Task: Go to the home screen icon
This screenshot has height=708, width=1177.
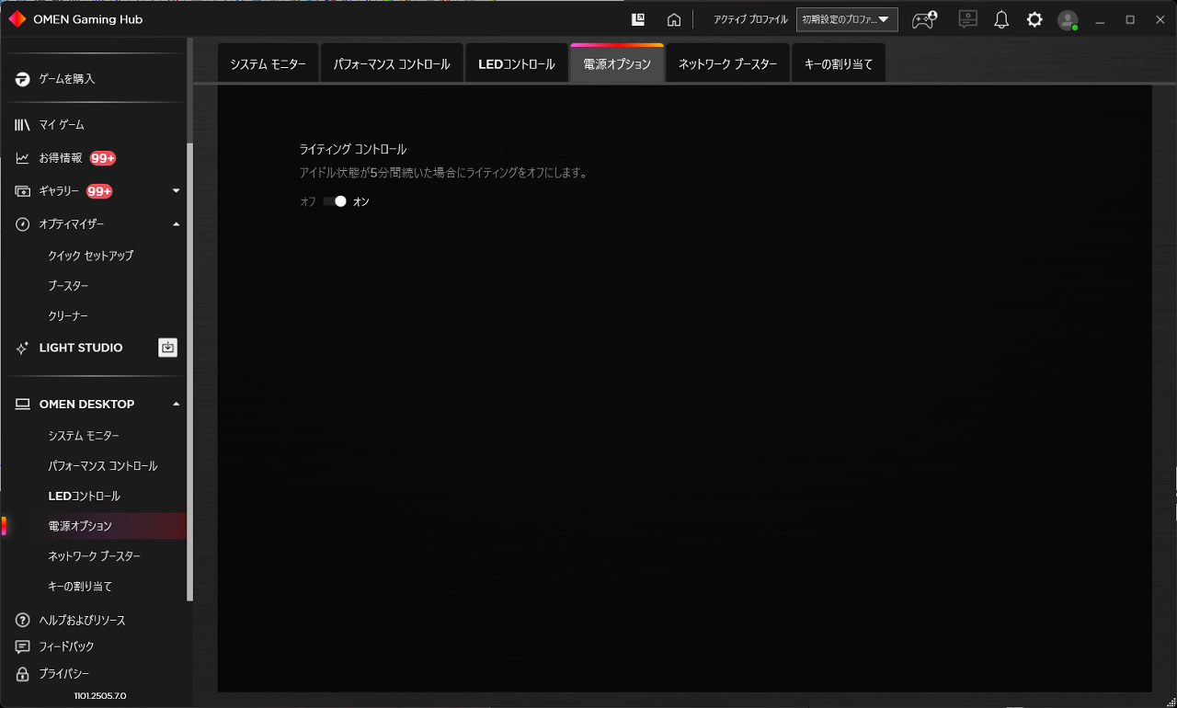Action: pos(674,20)
